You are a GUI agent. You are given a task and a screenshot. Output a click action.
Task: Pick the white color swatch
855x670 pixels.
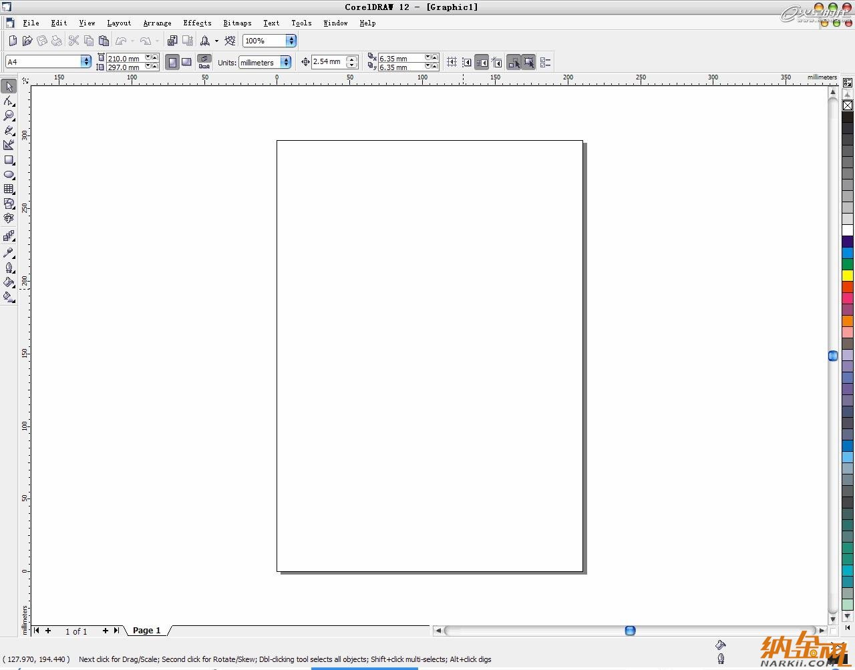847,230
